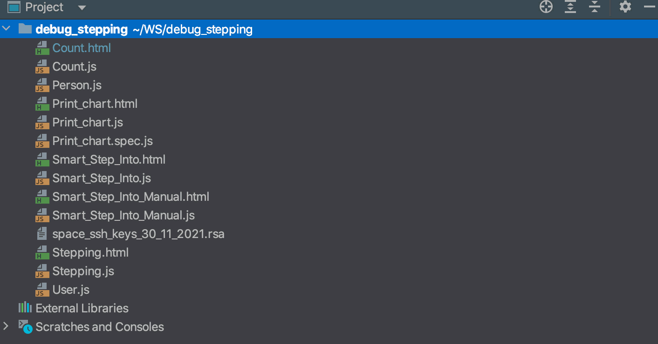Select Person.js in the project tree
Viewport: 658px width, 344px height.
[77, 85]
